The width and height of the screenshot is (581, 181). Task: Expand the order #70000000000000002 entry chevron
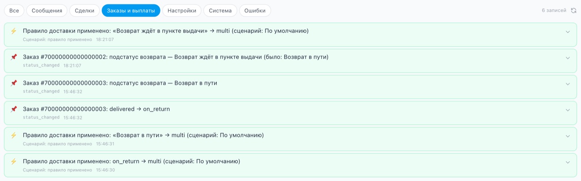coord(568,58)
